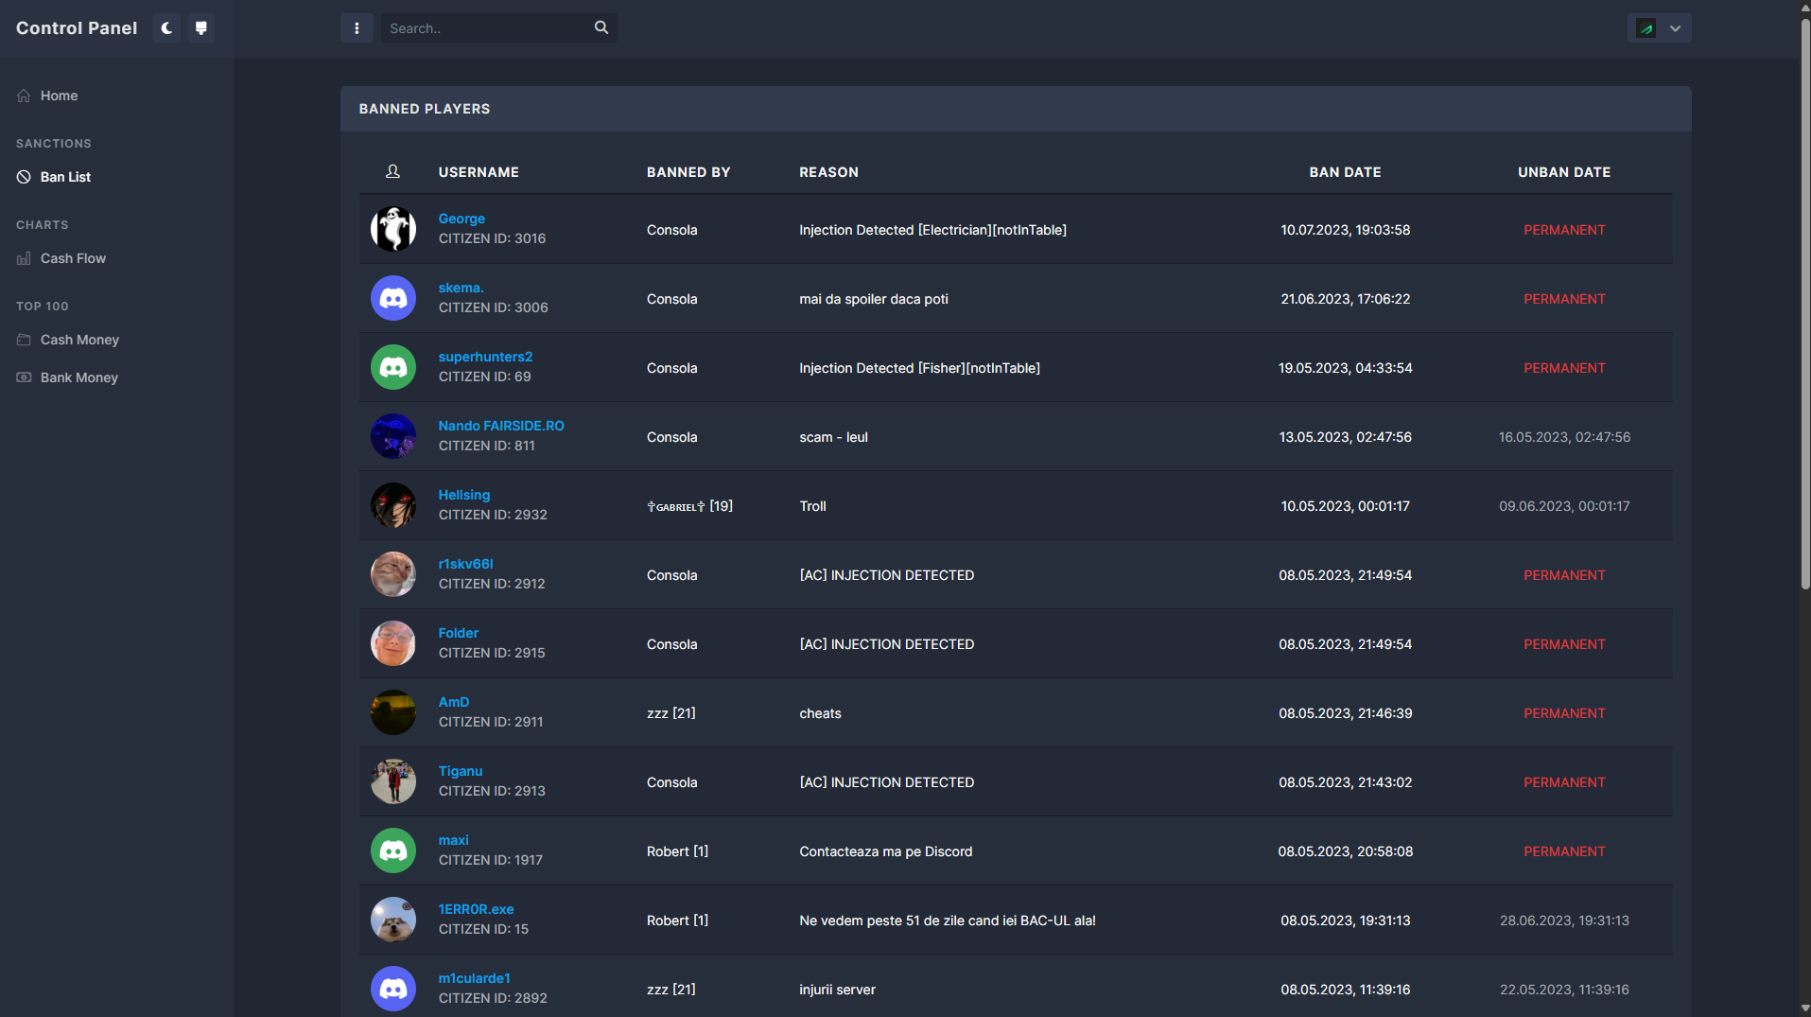Click the Cash Flow chart icon in sidebar

click(23, 257)
